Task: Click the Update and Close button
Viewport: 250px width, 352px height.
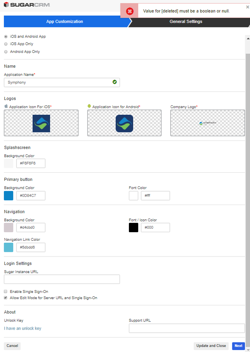Action: click(211, 346)
